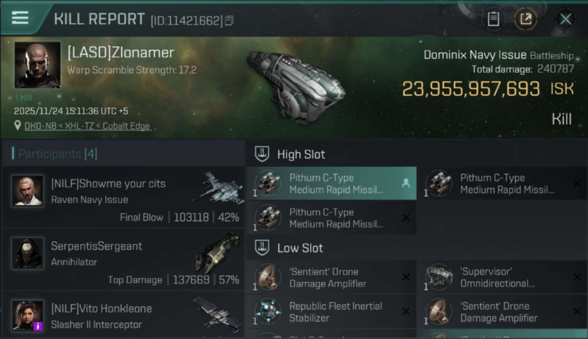588x339 pixels.
Task: Click the Raven Navy Issue ship icon
Action: [218, 186]
